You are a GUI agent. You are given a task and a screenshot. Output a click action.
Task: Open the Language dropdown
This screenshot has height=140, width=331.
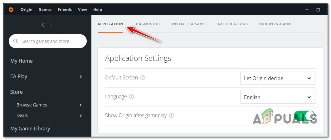tap(278, 97)
